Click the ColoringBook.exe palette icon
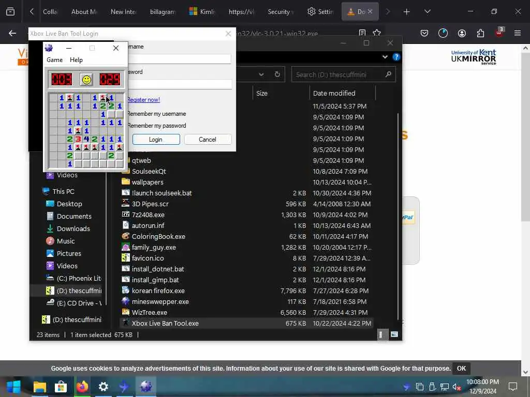Viewport: 530px width, 397px height. (x=125, y=236)
